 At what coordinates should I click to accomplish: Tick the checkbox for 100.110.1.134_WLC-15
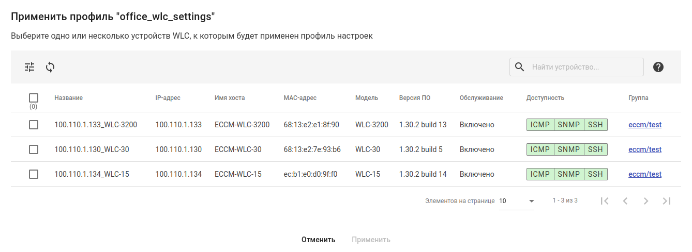pyautogui.click(x=34, y=174)
